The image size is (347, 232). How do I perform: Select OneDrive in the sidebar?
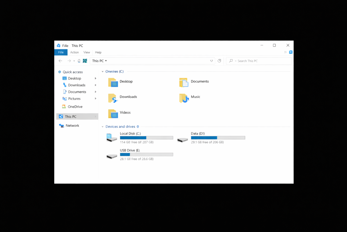coord(75,107)
